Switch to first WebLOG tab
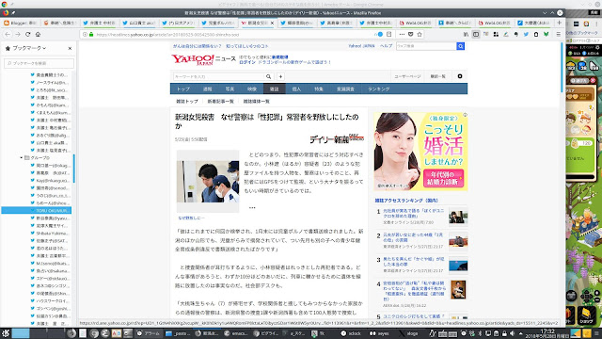The width and height of the screenshot is (602, 339). [417, 23]
